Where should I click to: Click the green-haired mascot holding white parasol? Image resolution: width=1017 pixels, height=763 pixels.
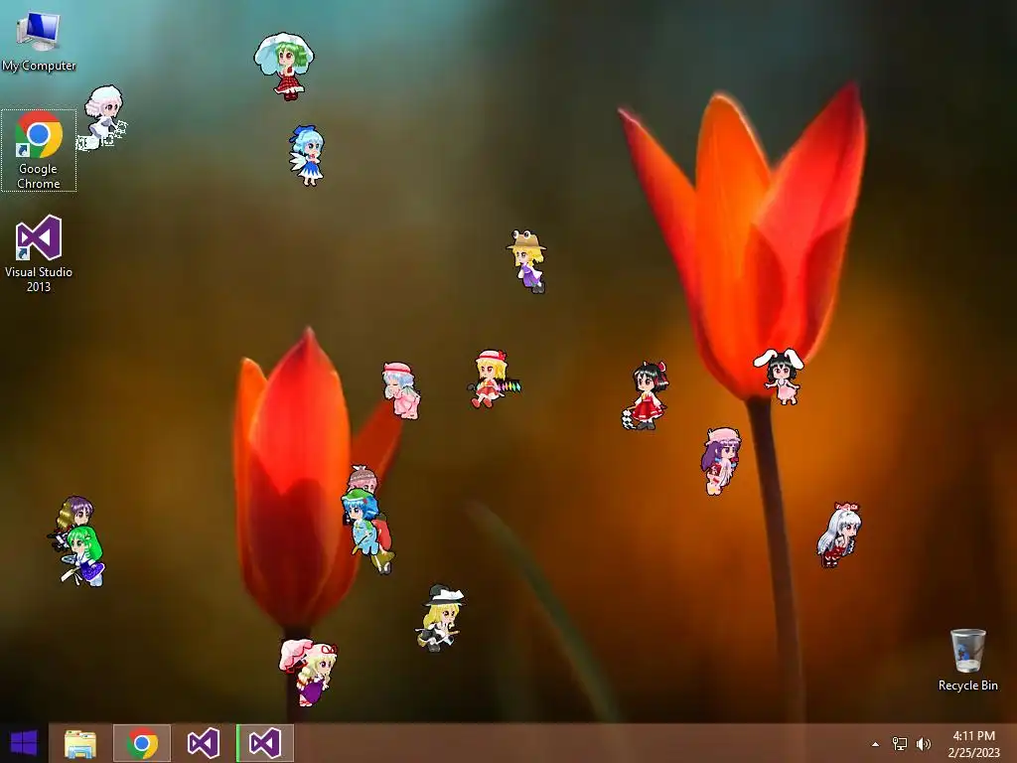[x=284, y=67]
